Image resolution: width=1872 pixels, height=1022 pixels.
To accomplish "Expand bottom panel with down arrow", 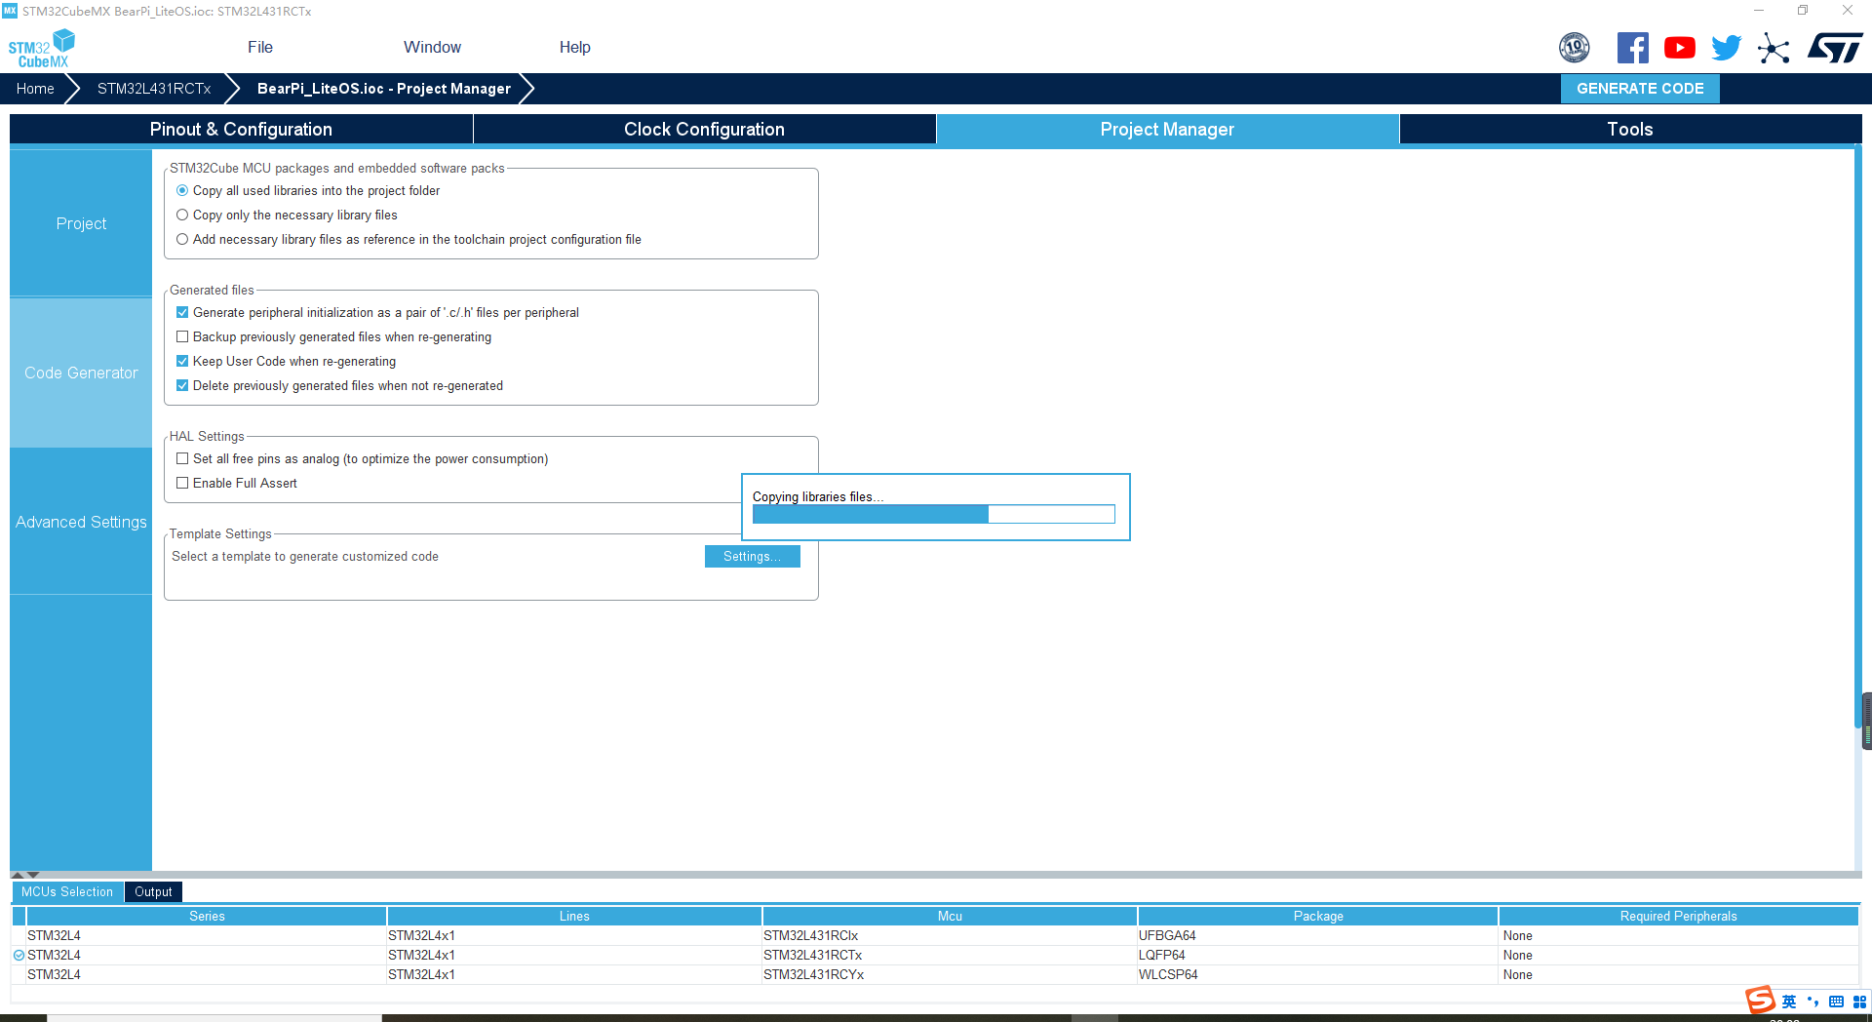I will click(33, 875).
